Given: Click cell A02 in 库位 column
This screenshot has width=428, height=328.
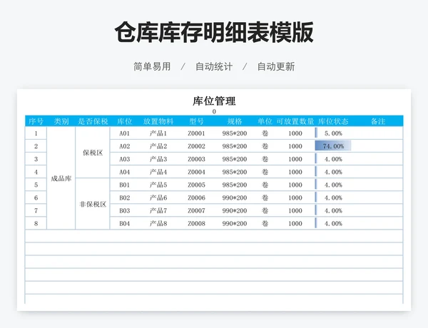Looking at the screenshot, I should click(x=124, y=146).
